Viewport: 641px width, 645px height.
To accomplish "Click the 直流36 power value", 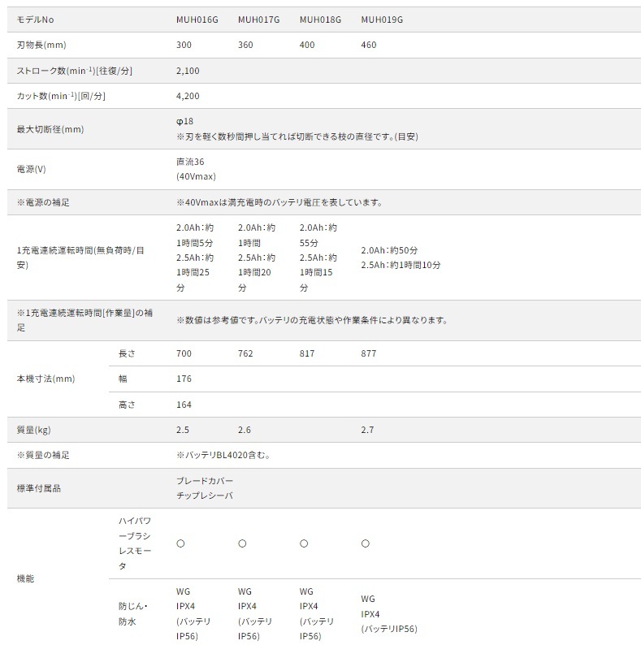I will pos(190,162).
